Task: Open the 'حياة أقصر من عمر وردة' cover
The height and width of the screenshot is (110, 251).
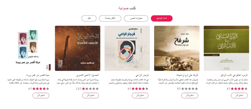Action: (28, 48)
